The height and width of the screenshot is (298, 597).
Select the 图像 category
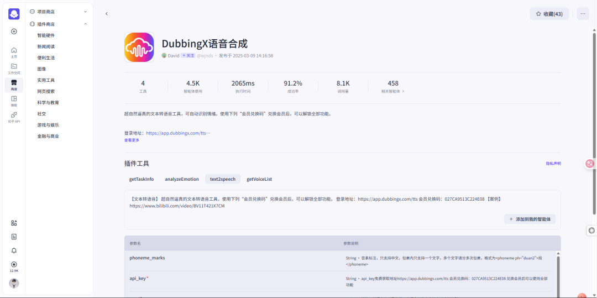41,69
